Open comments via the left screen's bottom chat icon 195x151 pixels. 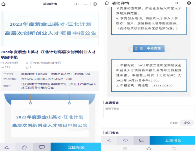click(x=42, y=147)
